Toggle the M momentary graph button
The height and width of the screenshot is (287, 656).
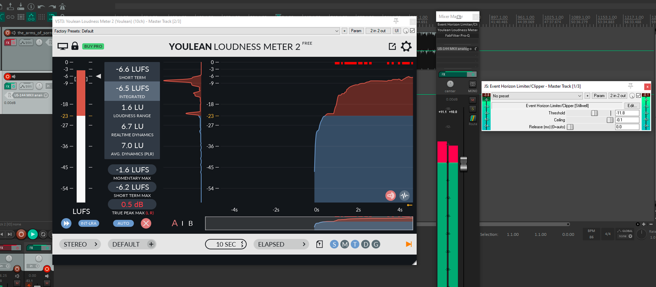[x=345, y=244]
